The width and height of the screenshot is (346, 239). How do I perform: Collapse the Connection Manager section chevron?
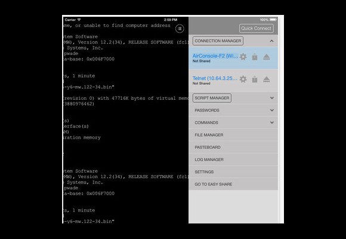(x=271, y=41)
